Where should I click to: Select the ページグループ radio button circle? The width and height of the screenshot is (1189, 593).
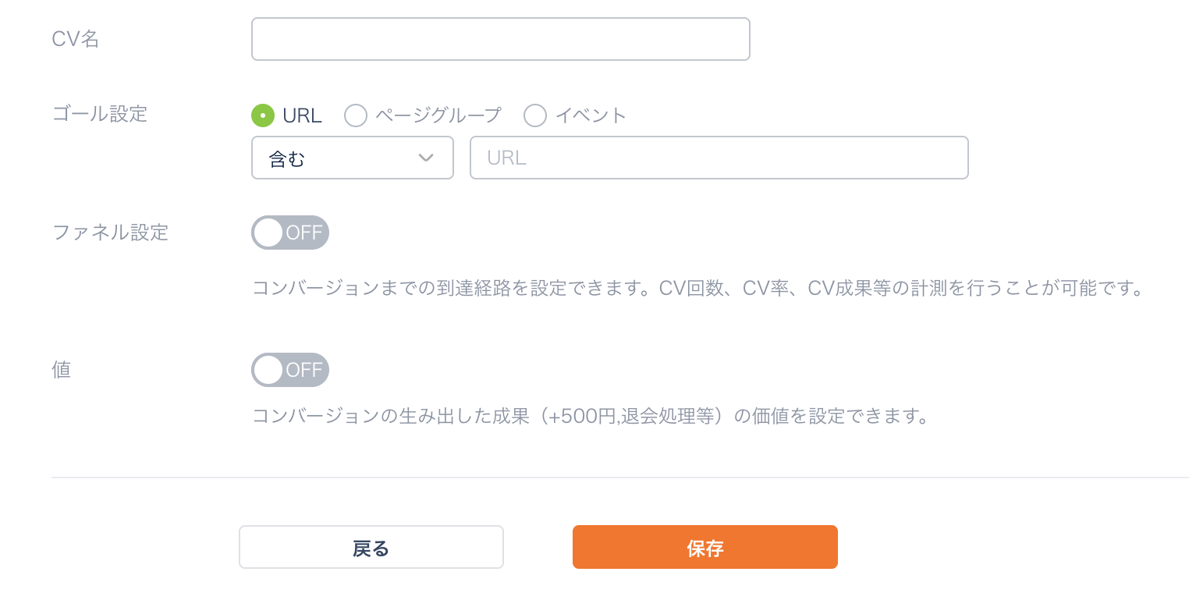pyautogui.click(x=356, y=115)
